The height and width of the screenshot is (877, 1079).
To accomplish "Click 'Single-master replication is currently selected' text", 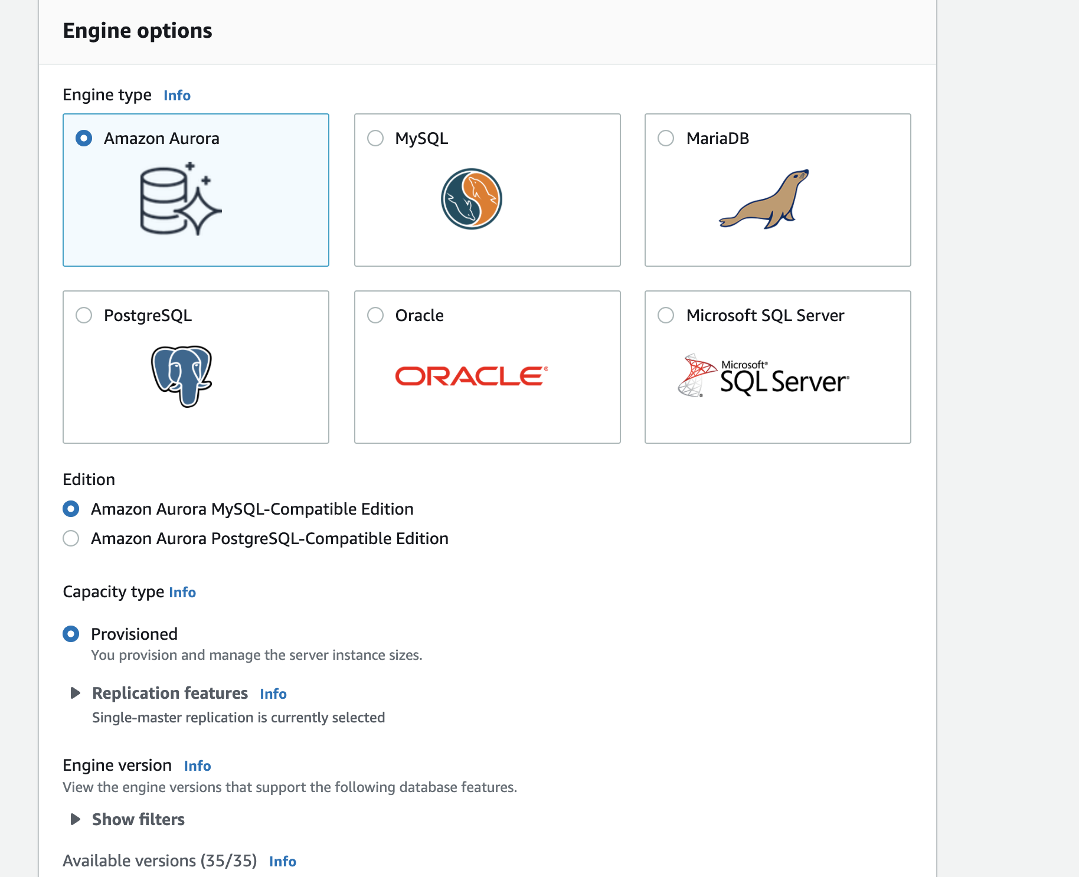I will pyautogui.click(x=238, y=718).
